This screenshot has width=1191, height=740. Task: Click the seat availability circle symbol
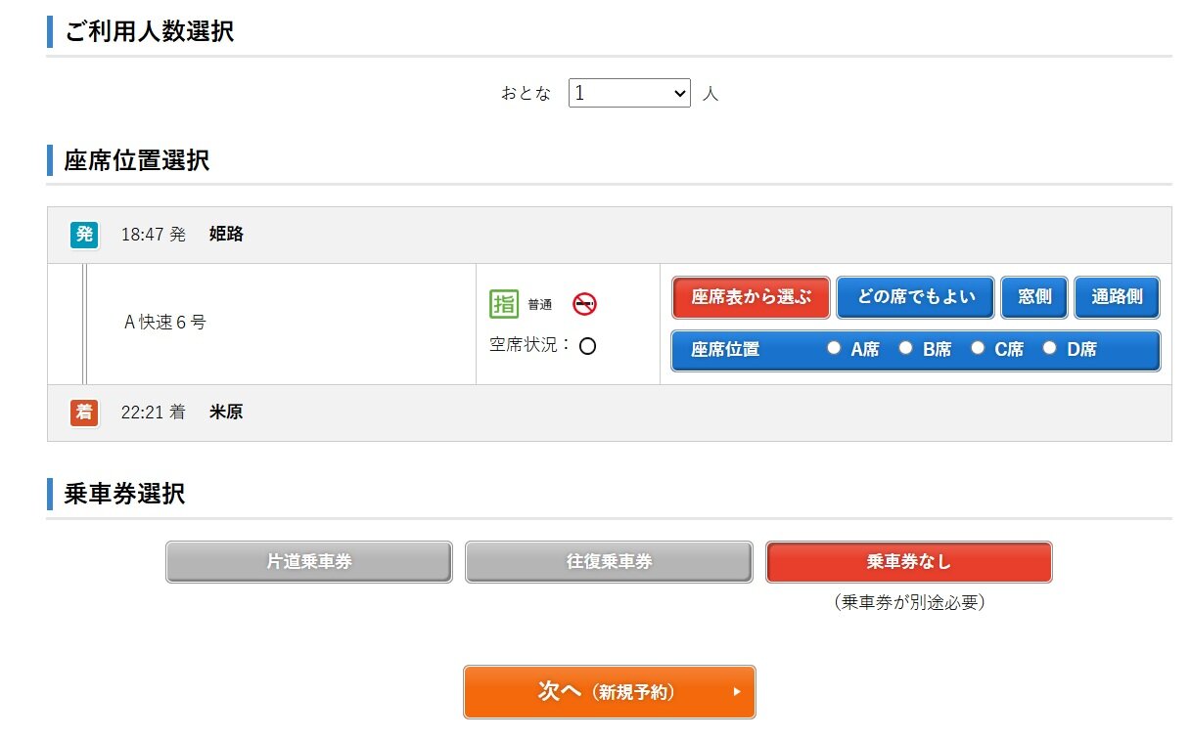[x=587, y=346]
